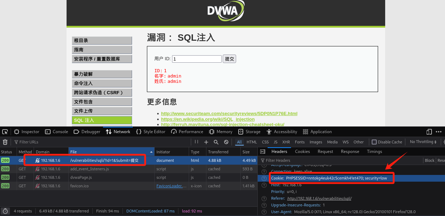Sort by File column header arrow

151,152
